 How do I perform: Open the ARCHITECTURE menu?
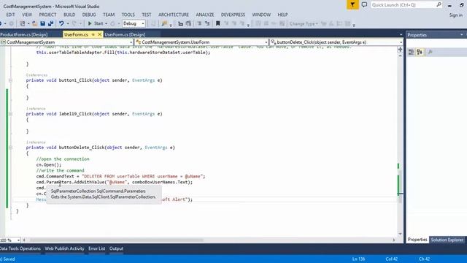coord(174,15)
